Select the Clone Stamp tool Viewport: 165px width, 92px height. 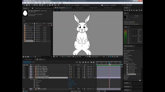tap(50, 5)
